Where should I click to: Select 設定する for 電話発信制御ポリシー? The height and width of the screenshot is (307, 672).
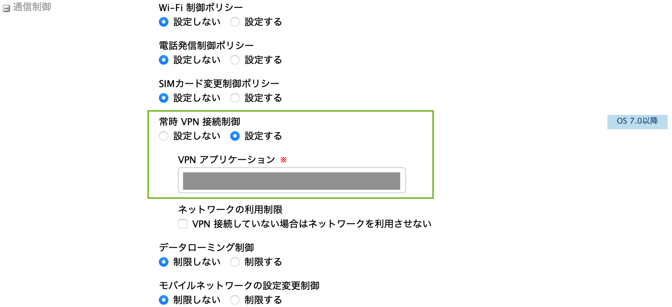pyautogui.click(x=235, y=60)
